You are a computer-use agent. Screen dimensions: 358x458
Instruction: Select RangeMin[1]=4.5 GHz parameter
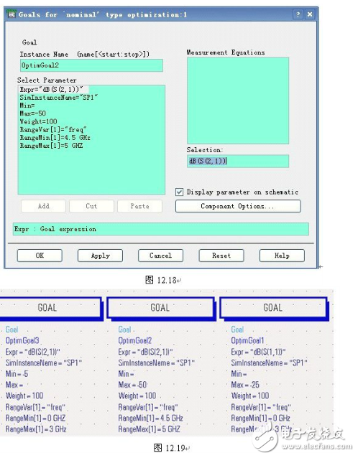[55, 138]
